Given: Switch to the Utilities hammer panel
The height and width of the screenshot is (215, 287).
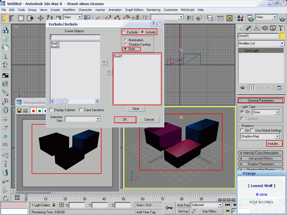Looking at the screenshot, I should pos(280,28).
